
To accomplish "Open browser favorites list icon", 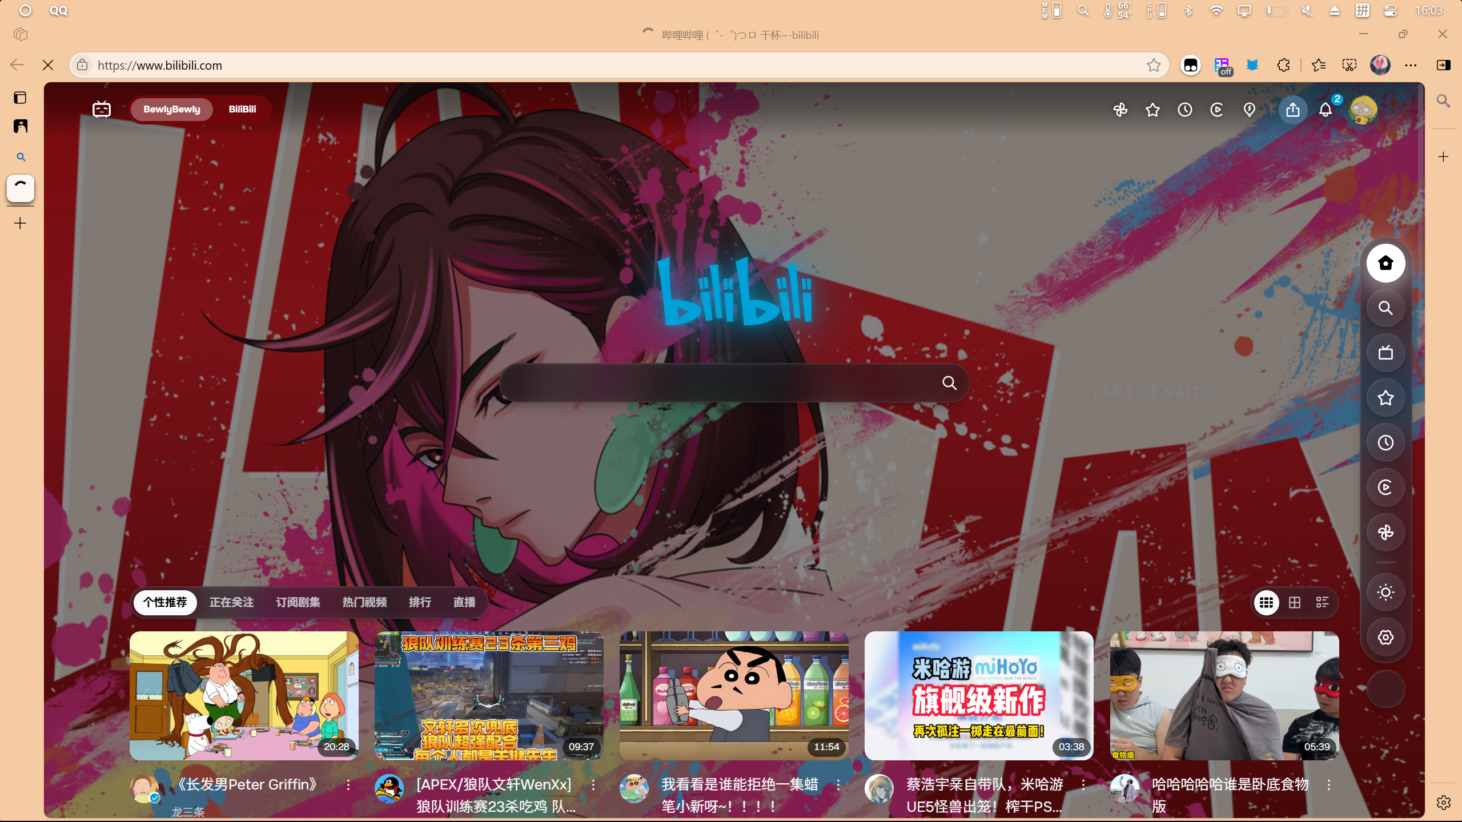I will point(1319,65).
